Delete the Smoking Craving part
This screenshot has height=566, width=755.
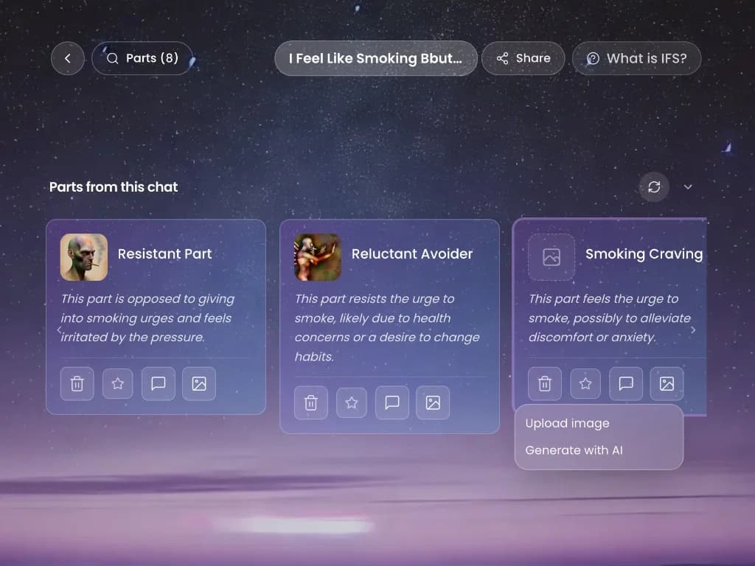[544, 383]
